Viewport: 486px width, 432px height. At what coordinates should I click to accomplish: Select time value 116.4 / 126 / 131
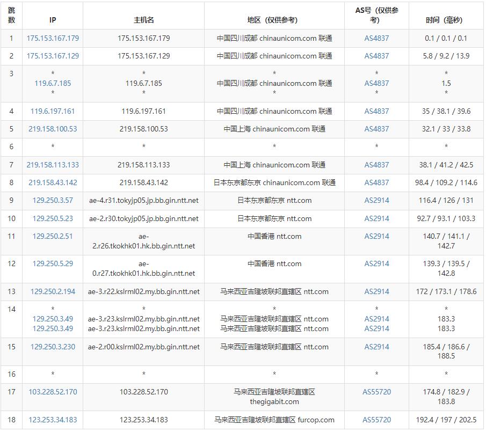[446, 200]
